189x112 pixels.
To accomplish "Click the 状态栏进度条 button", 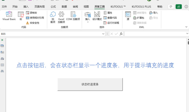I will pos(90,84).
